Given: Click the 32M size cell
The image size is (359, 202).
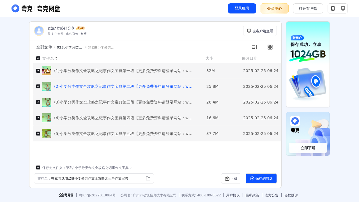Looking at the screenshot, I should point(211,71).
